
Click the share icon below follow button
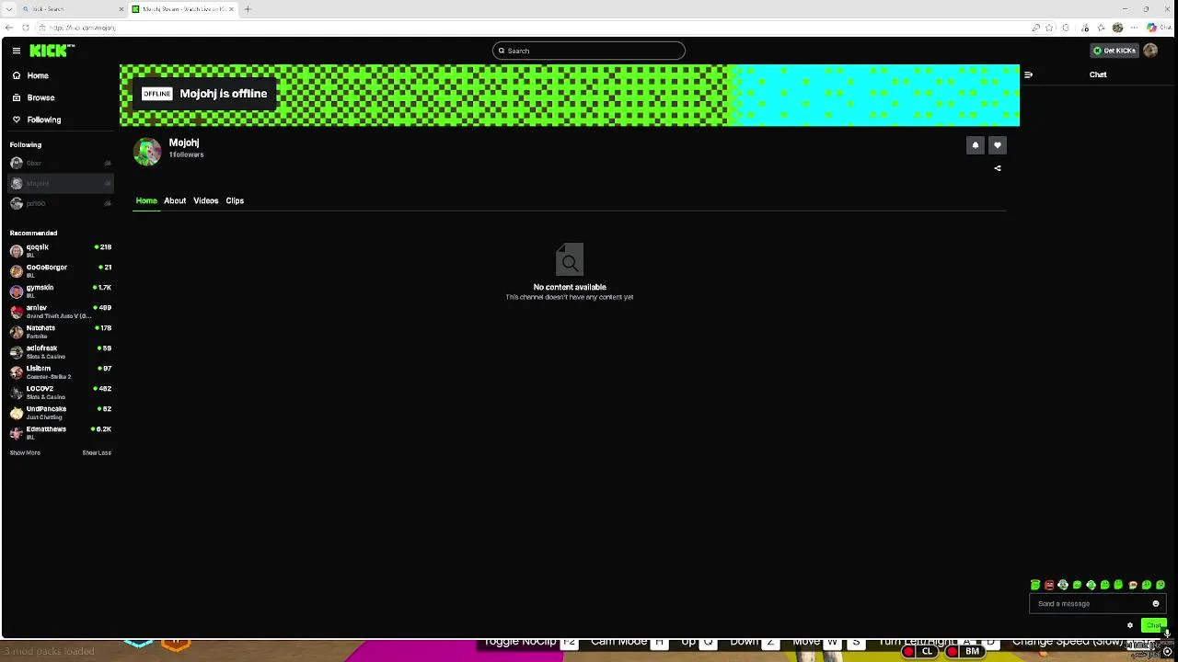coord(998,168)
